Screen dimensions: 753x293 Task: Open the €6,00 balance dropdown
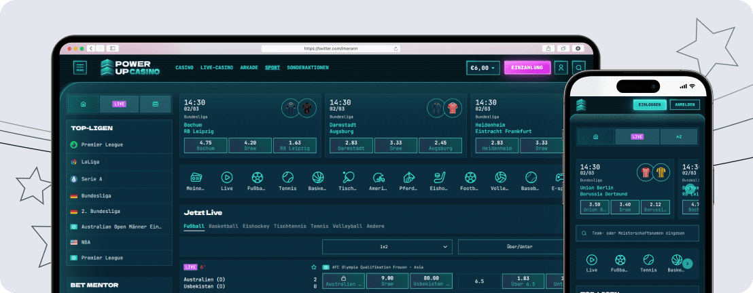483,68
